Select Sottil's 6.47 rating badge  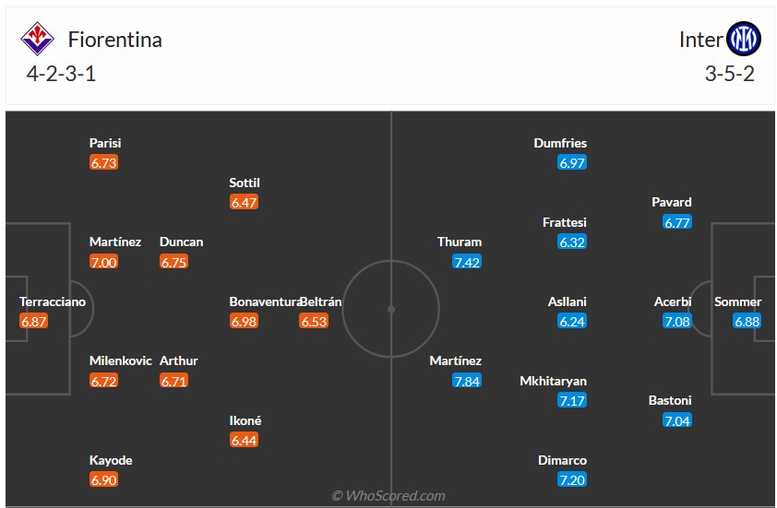(x=244, y=202)
